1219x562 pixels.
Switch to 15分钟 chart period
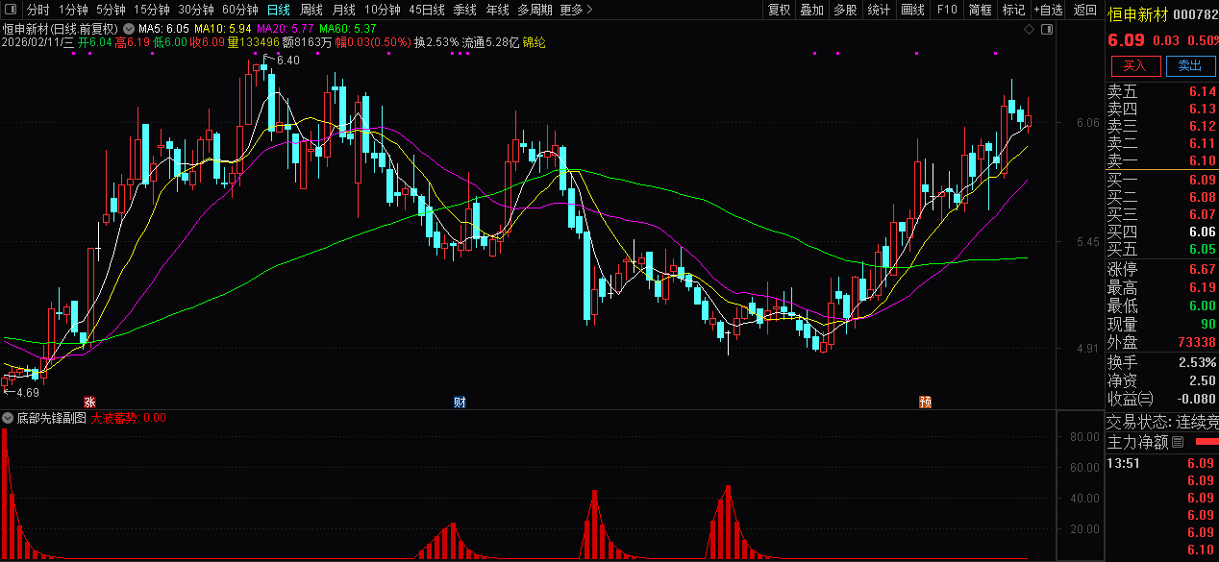click(151, 10)
